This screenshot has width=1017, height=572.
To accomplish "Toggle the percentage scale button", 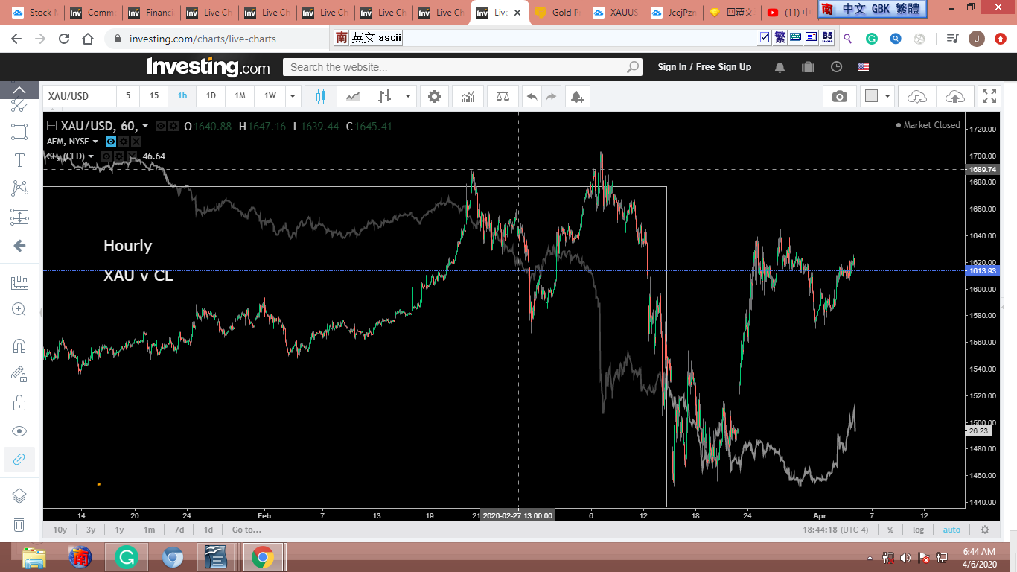I will pos(890,530).
